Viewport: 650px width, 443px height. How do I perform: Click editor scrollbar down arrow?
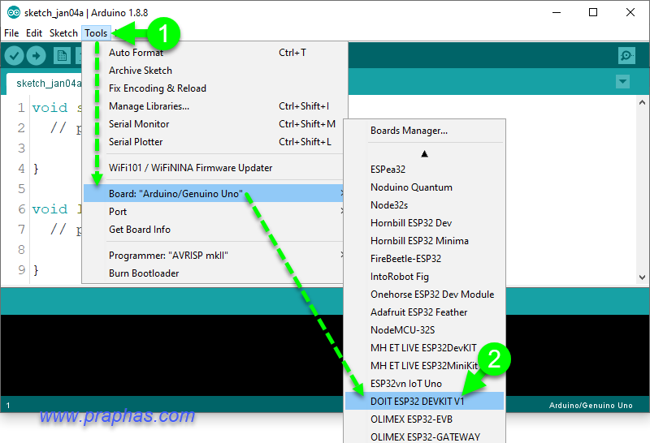(x=642, y=277)
